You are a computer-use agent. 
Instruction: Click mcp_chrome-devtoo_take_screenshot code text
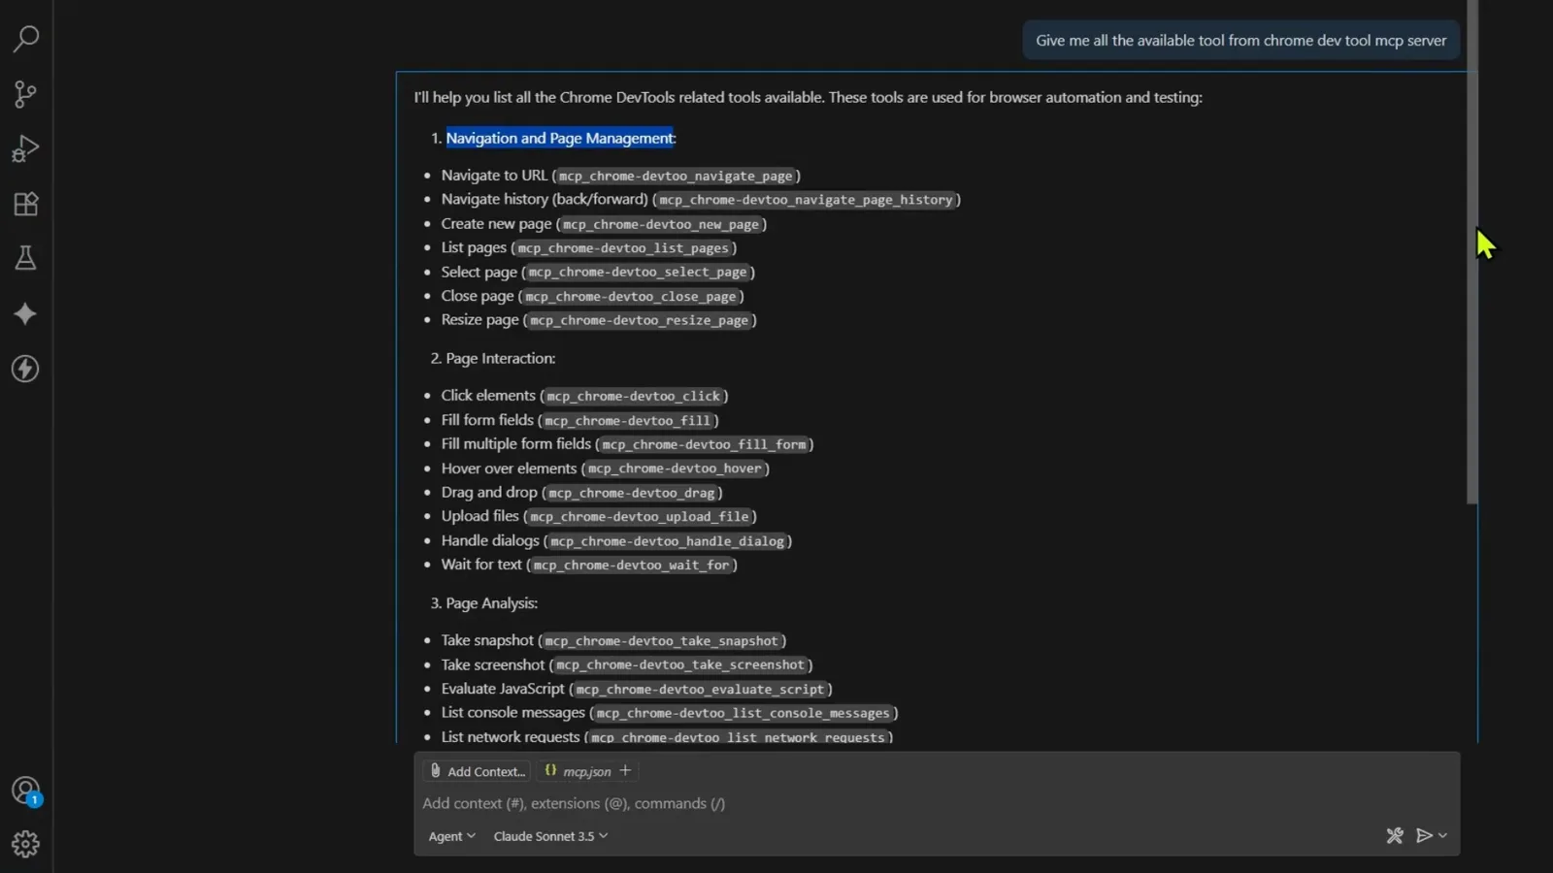point(680,665)
